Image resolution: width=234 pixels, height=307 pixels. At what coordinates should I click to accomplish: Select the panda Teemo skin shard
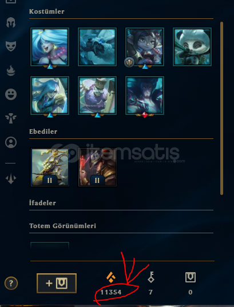tap(192, 47)
